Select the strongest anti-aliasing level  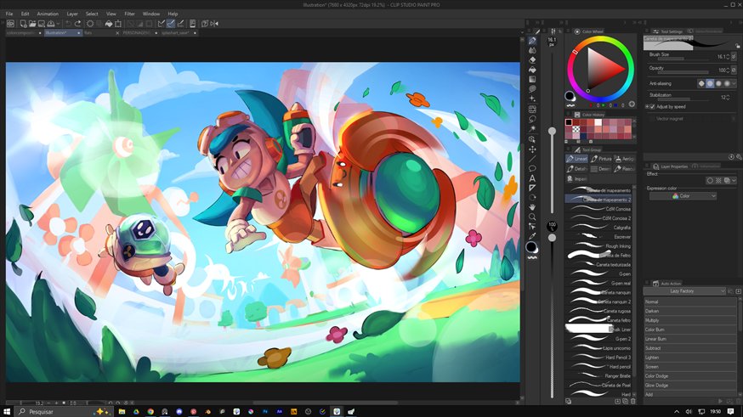[727, 84]
